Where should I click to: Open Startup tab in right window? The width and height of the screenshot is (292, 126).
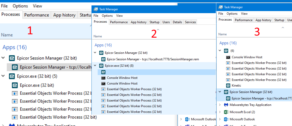click(279, 20)
